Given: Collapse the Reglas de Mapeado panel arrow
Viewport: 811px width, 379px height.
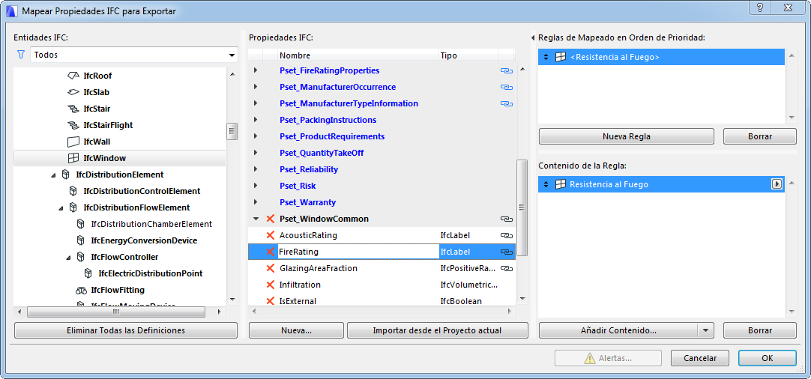Looking at the screenshot, I should click(533, 37).
